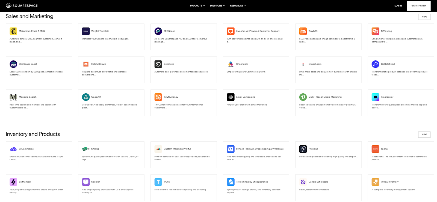The image size is (437, 202).
Task: Click the TinyIMG app icon
Action: pos(303,31)
